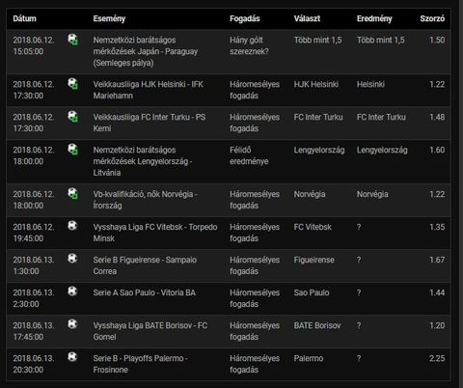
Task: Click the Több mint 1,5 selection in Választ
Action: pos(317,41)
